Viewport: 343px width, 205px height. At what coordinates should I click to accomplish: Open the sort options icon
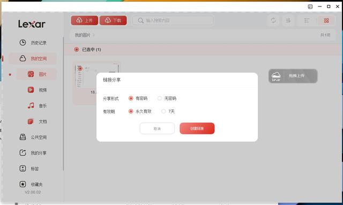click(x=288, y=20)
